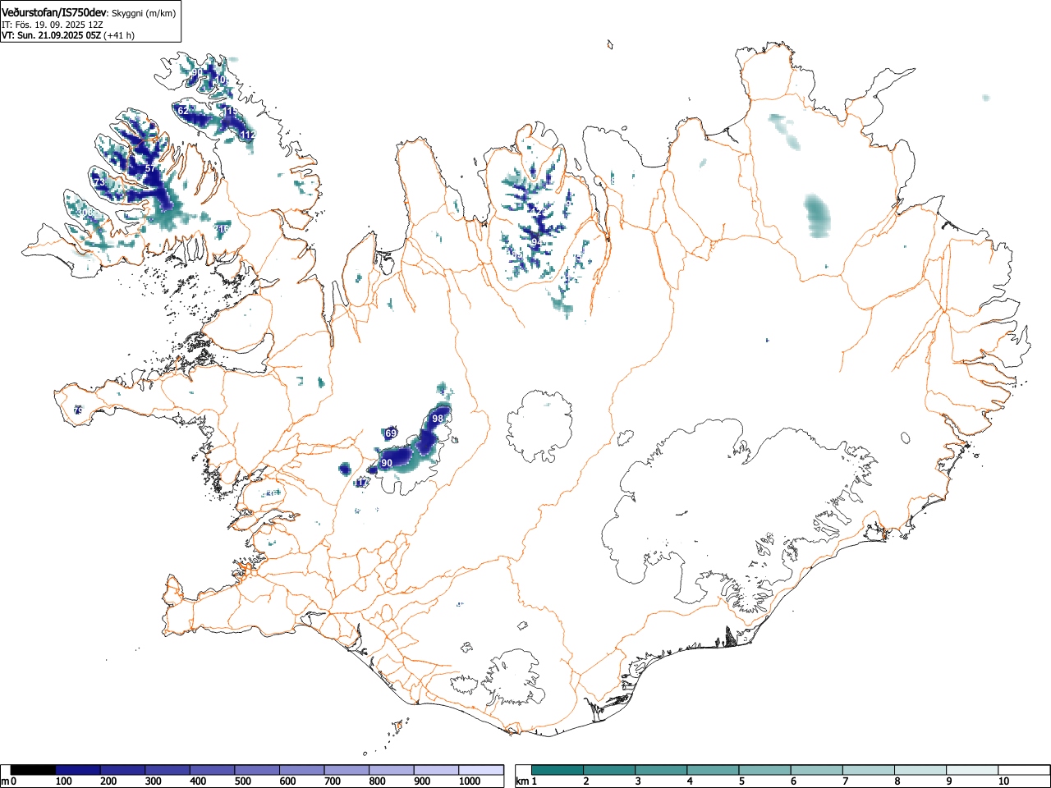Select the 73 visibility value on the map

99,181
